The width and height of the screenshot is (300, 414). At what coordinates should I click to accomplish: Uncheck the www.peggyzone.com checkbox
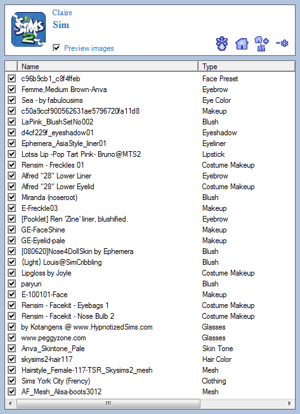11,338
